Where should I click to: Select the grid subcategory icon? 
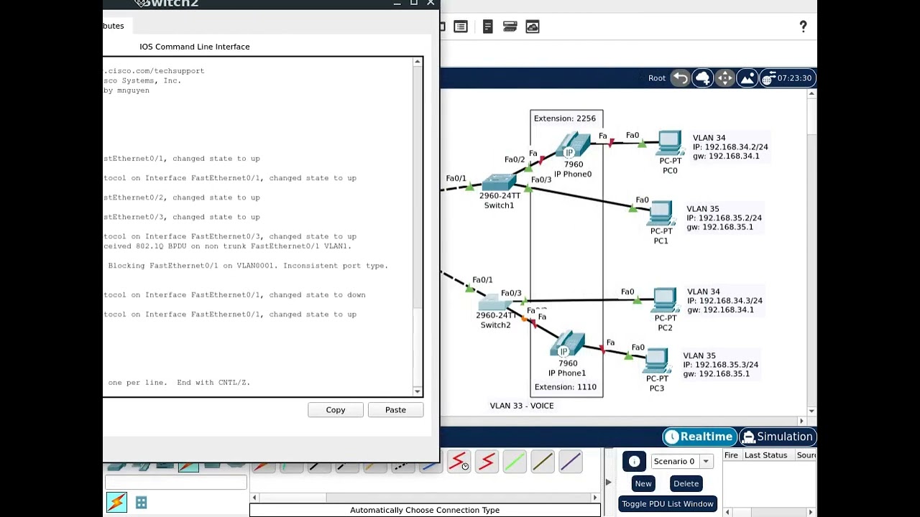click(x=141, y=503)
